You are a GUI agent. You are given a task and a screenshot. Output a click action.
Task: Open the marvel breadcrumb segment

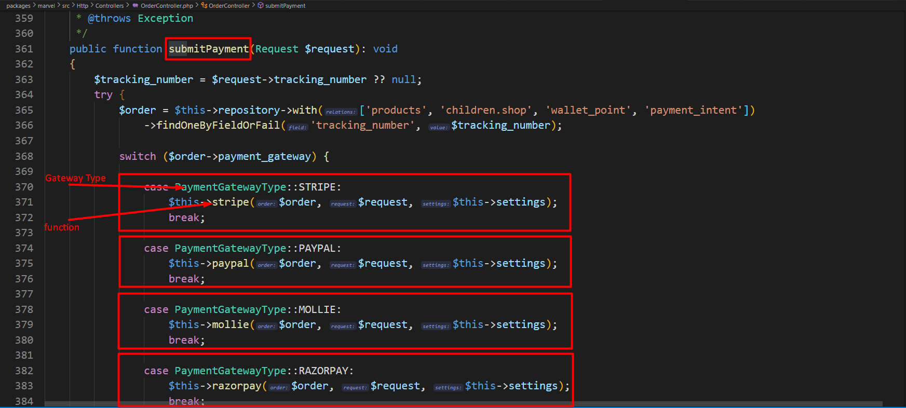click(x=46, y=6)
